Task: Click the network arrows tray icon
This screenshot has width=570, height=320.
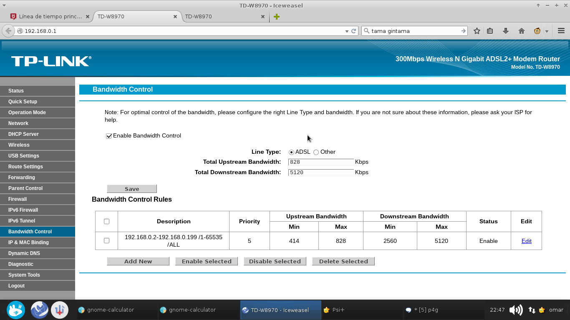Action: 532,310
